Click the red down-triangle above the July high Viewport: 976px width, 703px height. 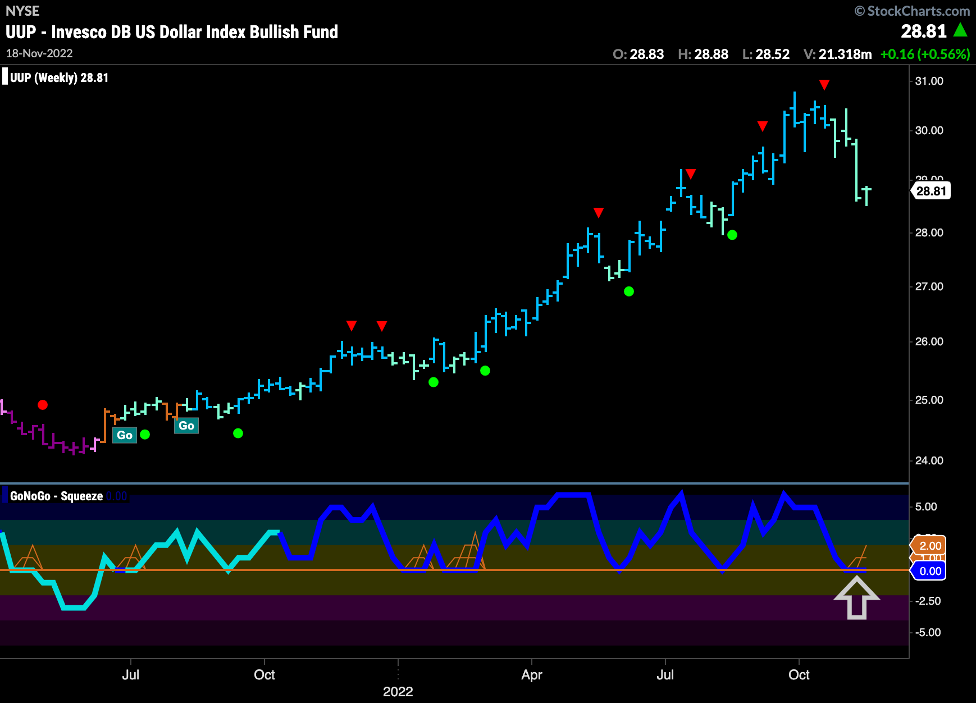click(x=691, y=174)
